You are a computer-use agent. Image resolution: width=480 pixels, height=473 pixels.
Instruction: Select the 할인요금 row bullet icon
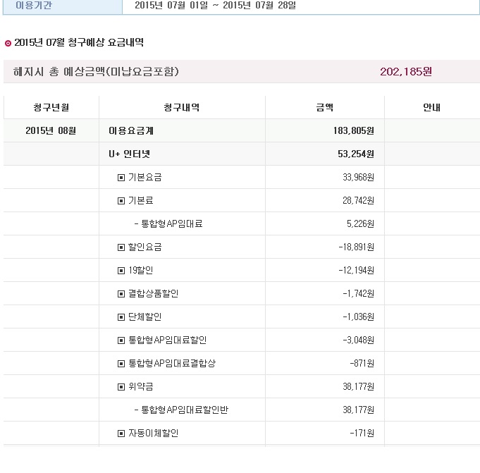point(121,247)
